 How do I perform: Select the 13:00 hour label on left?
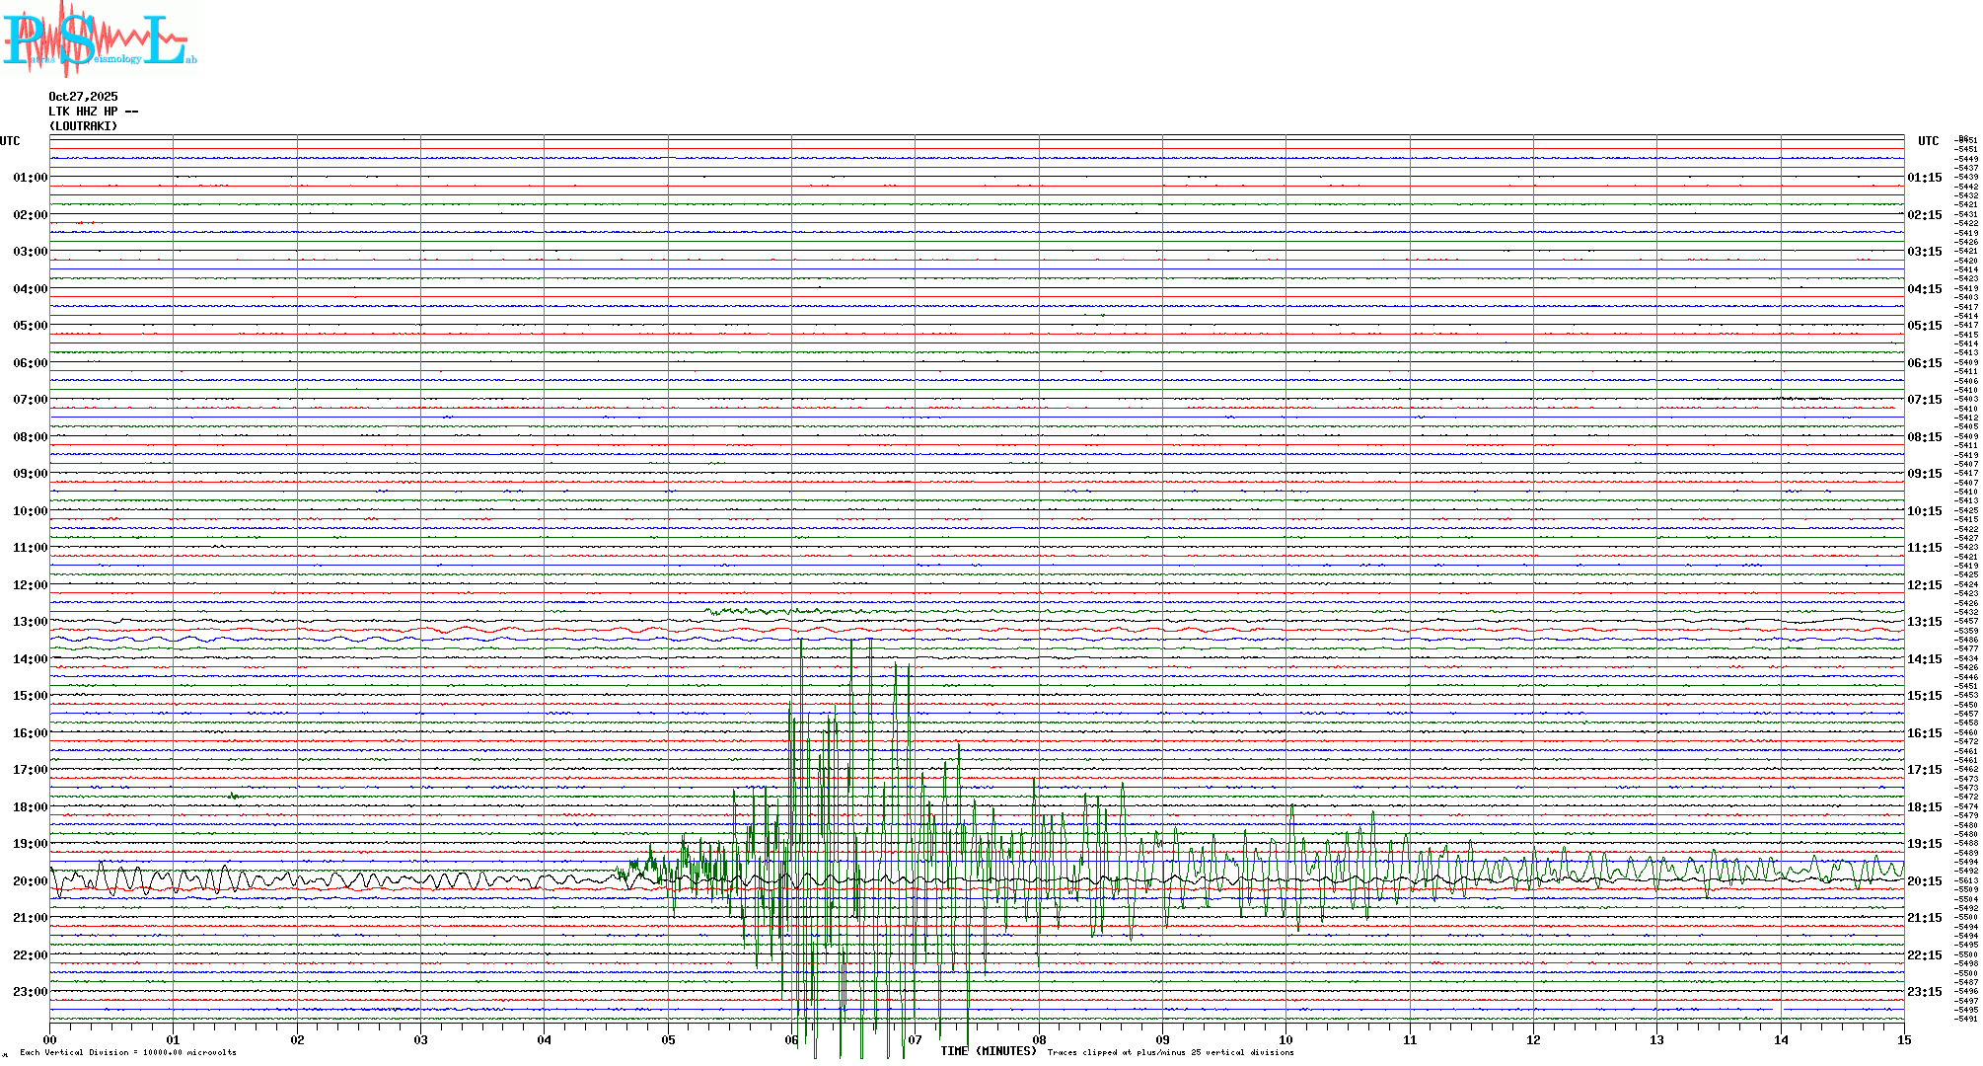[30, 622]
